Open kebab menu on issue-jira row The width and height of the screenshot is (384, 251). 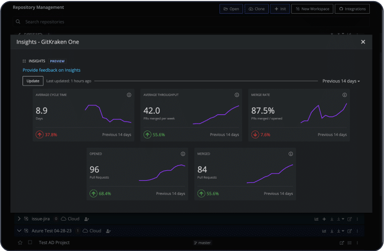tap(357, 219)
